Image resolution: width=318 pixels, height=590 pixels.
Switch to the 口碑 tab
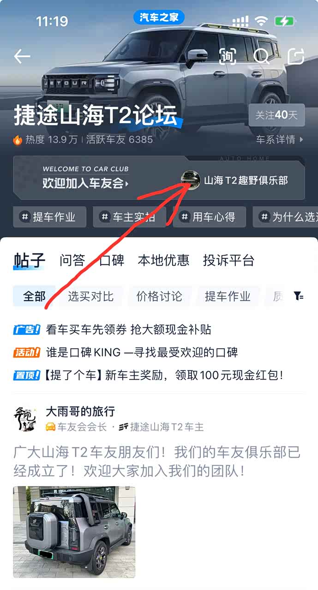tap(112, 260)
